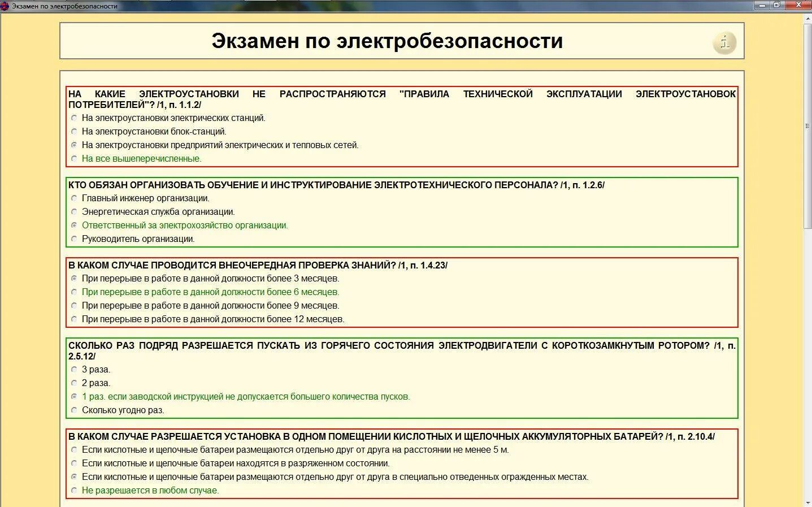Select 'Главный инженер организации' radio button
This screenshot has height=507, width=812.
pyautogui.click(x=74, y=198)
